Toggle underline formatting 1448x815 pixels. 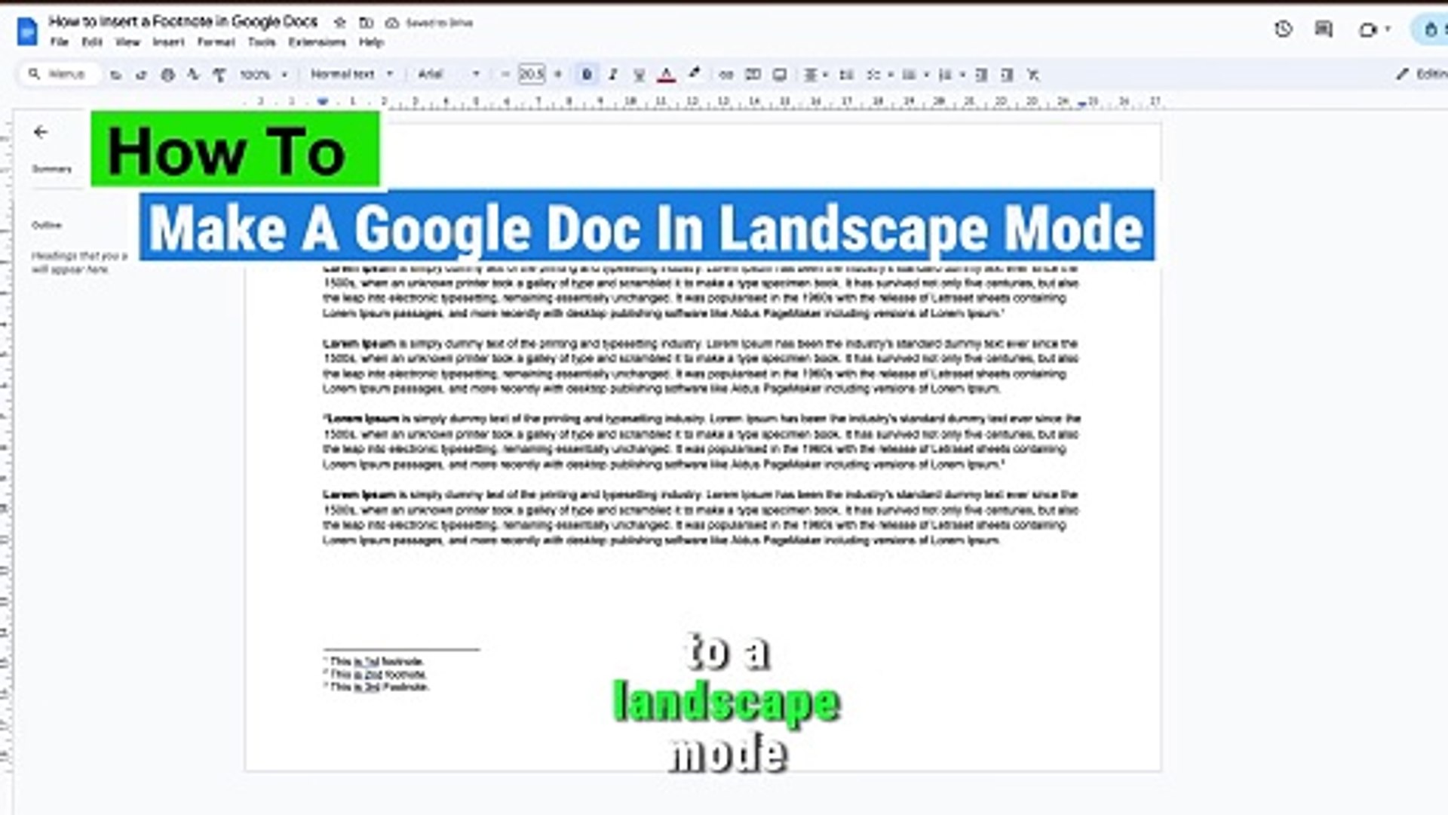tap(639, 75)
